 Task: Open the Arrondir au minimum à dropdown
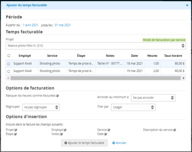(x=153, y=98)
